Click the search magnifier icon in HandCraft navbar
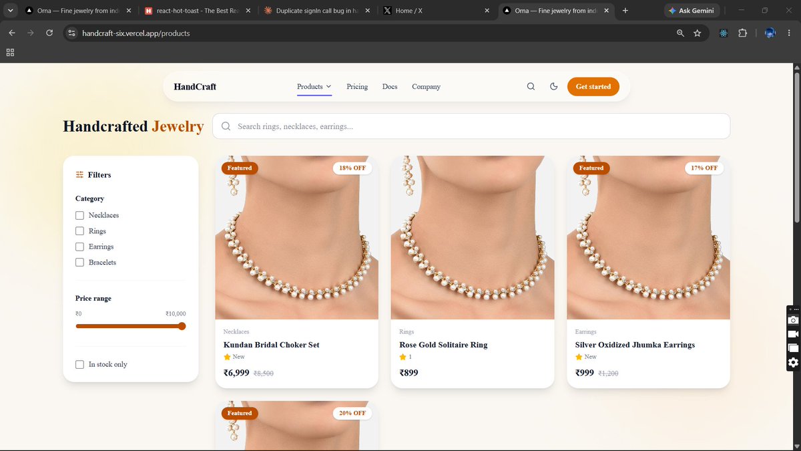Image resolution: width=801 pixels, height=451 pixels. pyautogui.click(x=531, y=86)
